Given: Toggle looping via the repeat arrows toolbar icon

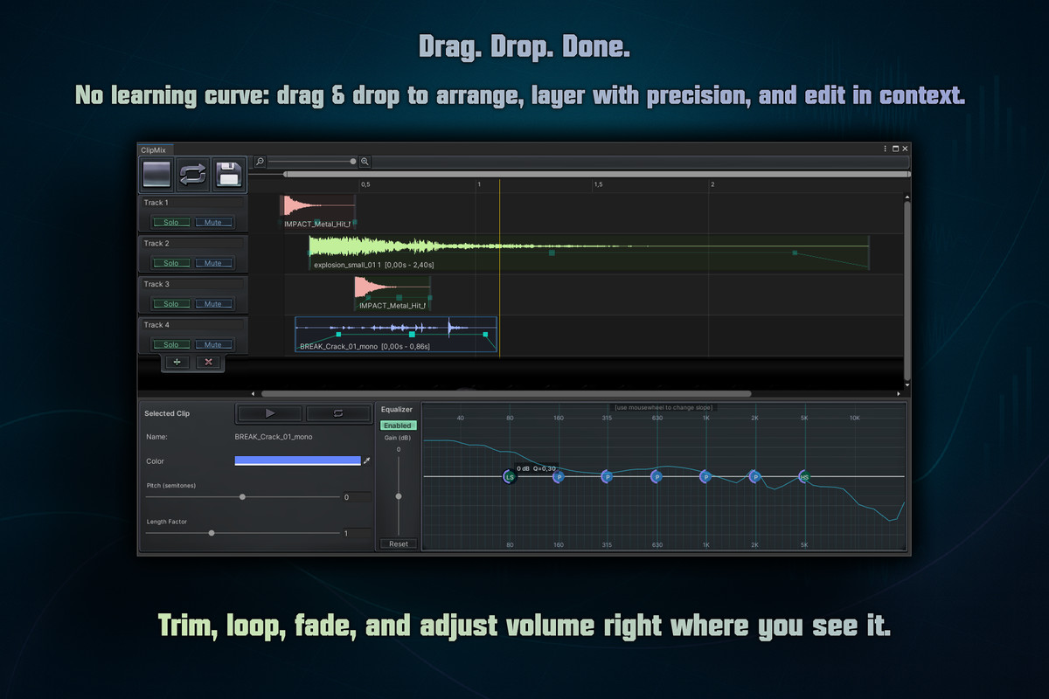Looking at the screenshot, I should 192,174.
